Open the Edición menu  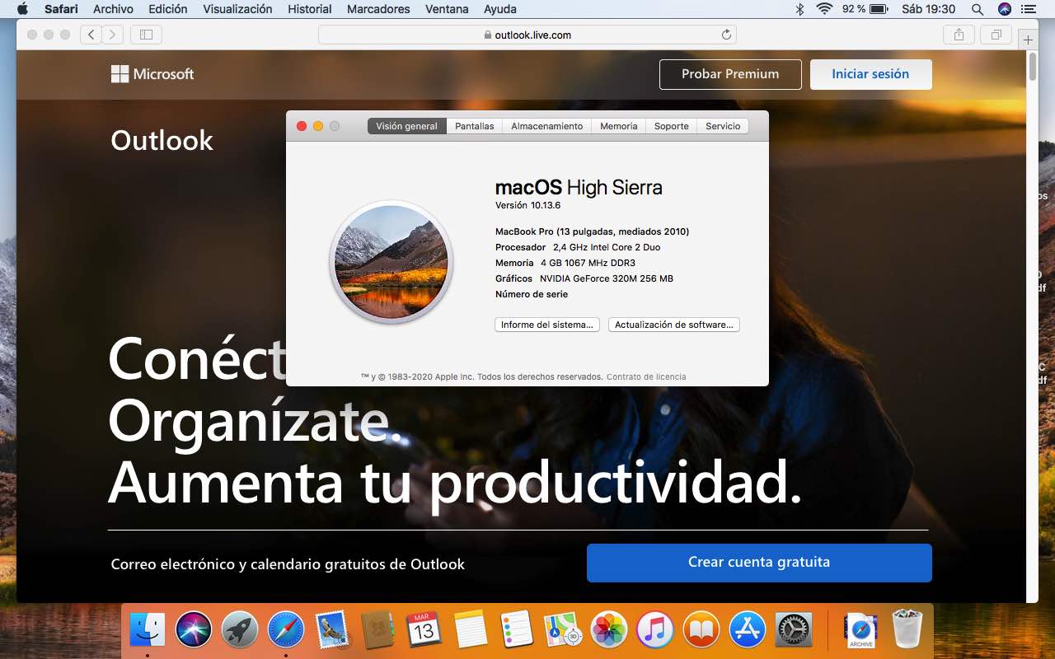(168, 9)
